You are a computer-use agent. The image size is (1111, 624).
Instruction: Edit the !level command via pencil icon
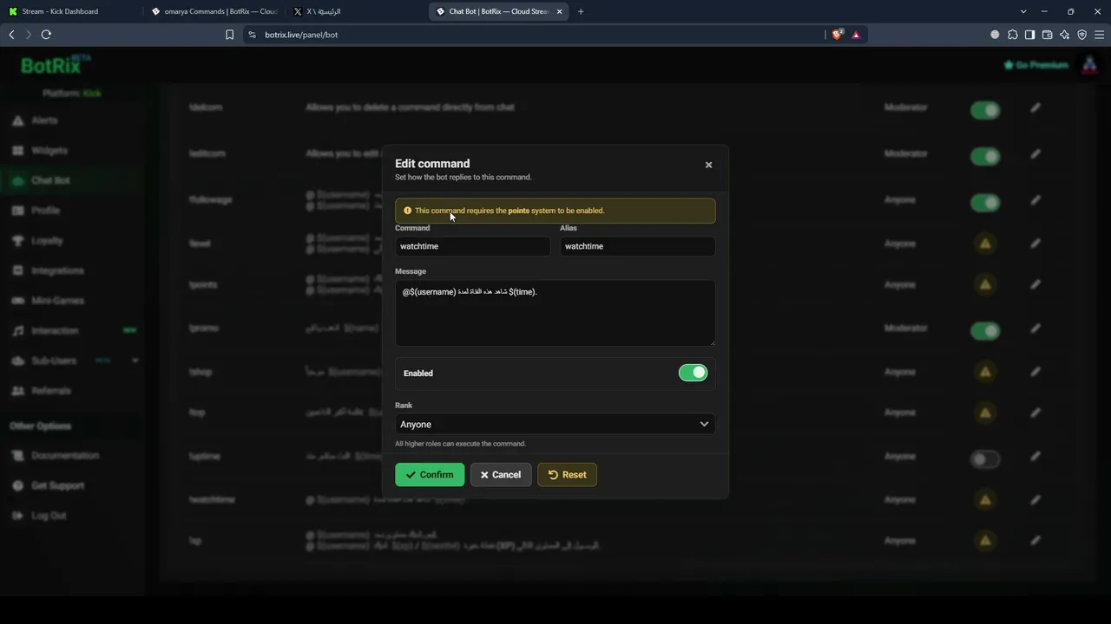click(x=1035, y=244)
